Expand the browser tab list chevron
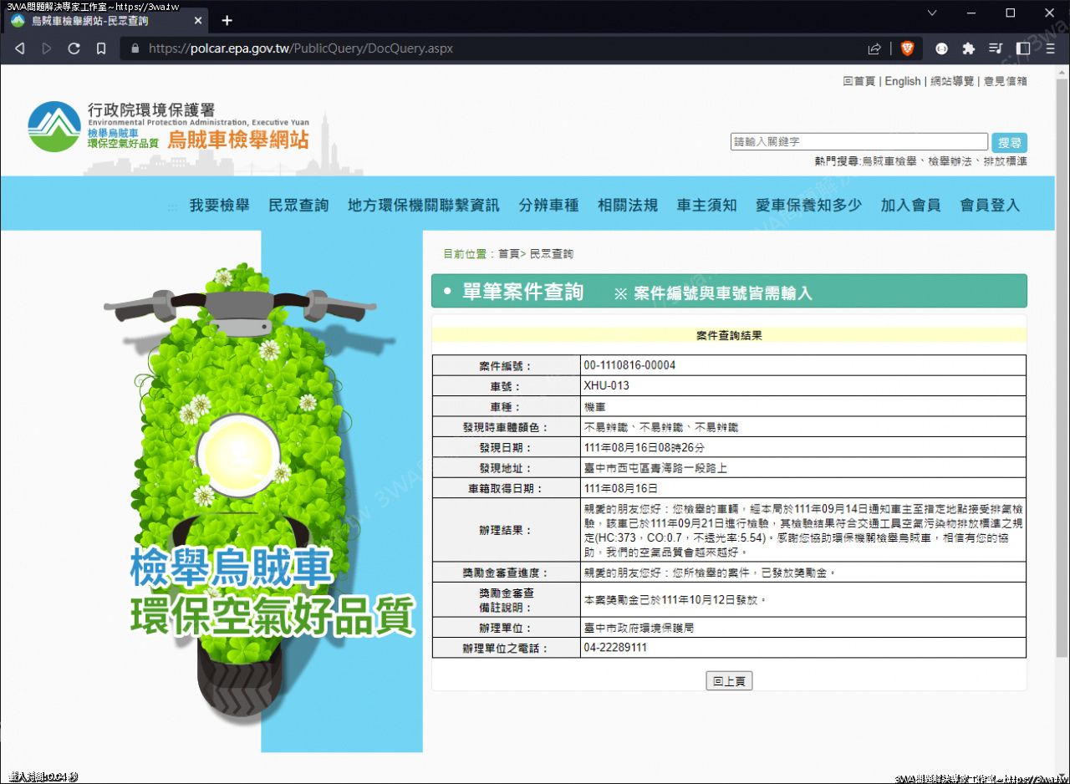This screenshot has height=784, width=1070. [932, 14]
